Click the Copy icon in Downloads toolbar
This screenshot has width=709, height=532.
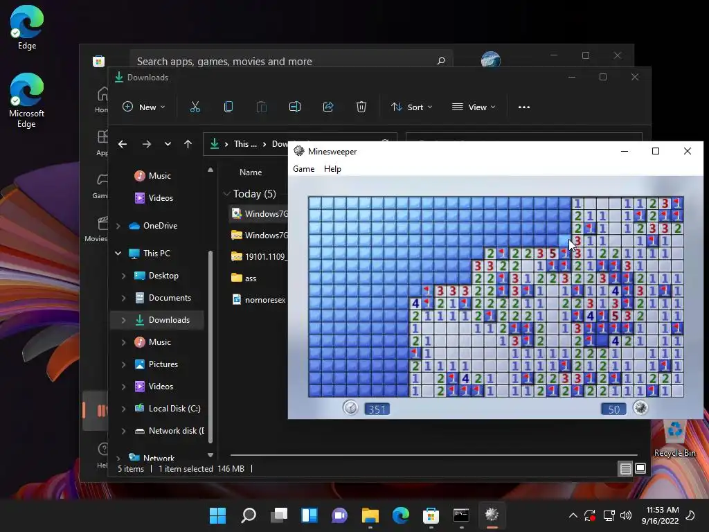(228, 107)
